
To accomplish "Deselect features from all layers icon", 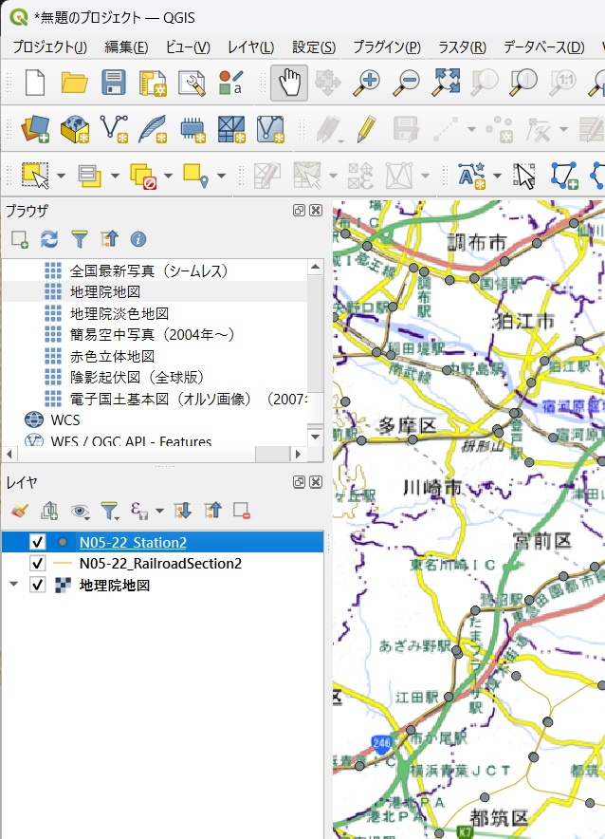I will [x=143, y=176].
